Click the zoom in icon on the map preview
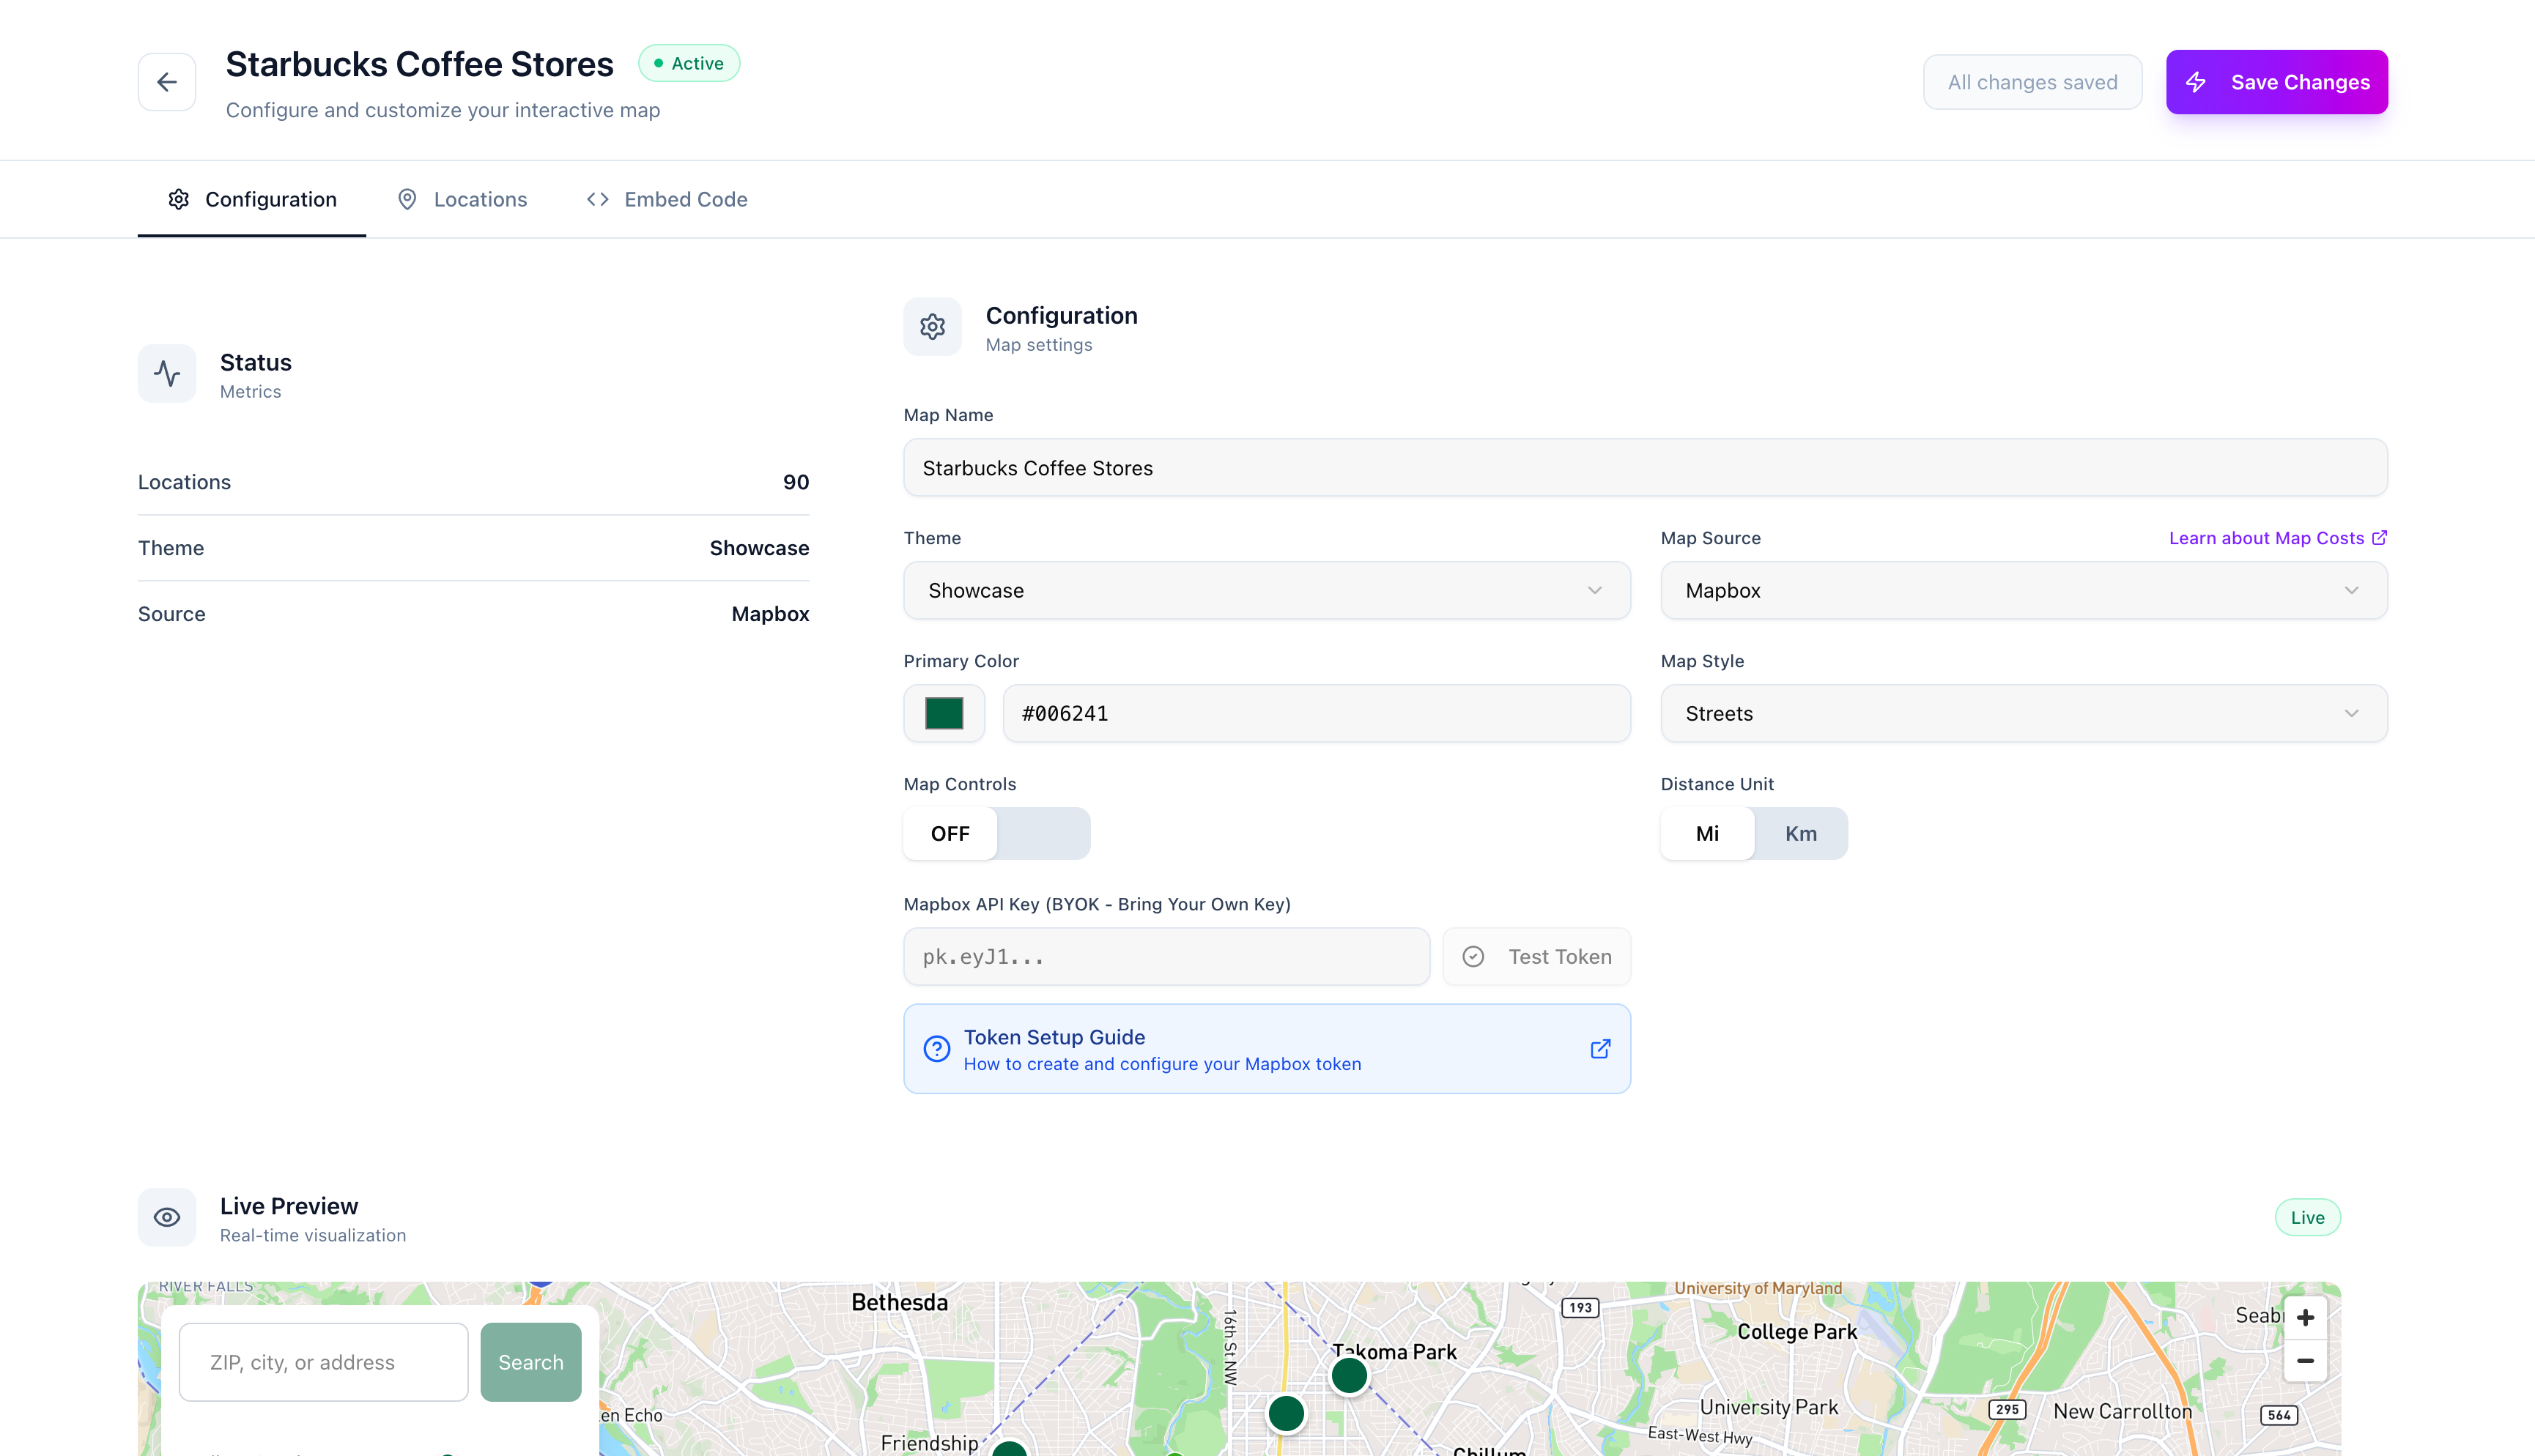The image size is (2535, 1456). tap(2306, 1317)
